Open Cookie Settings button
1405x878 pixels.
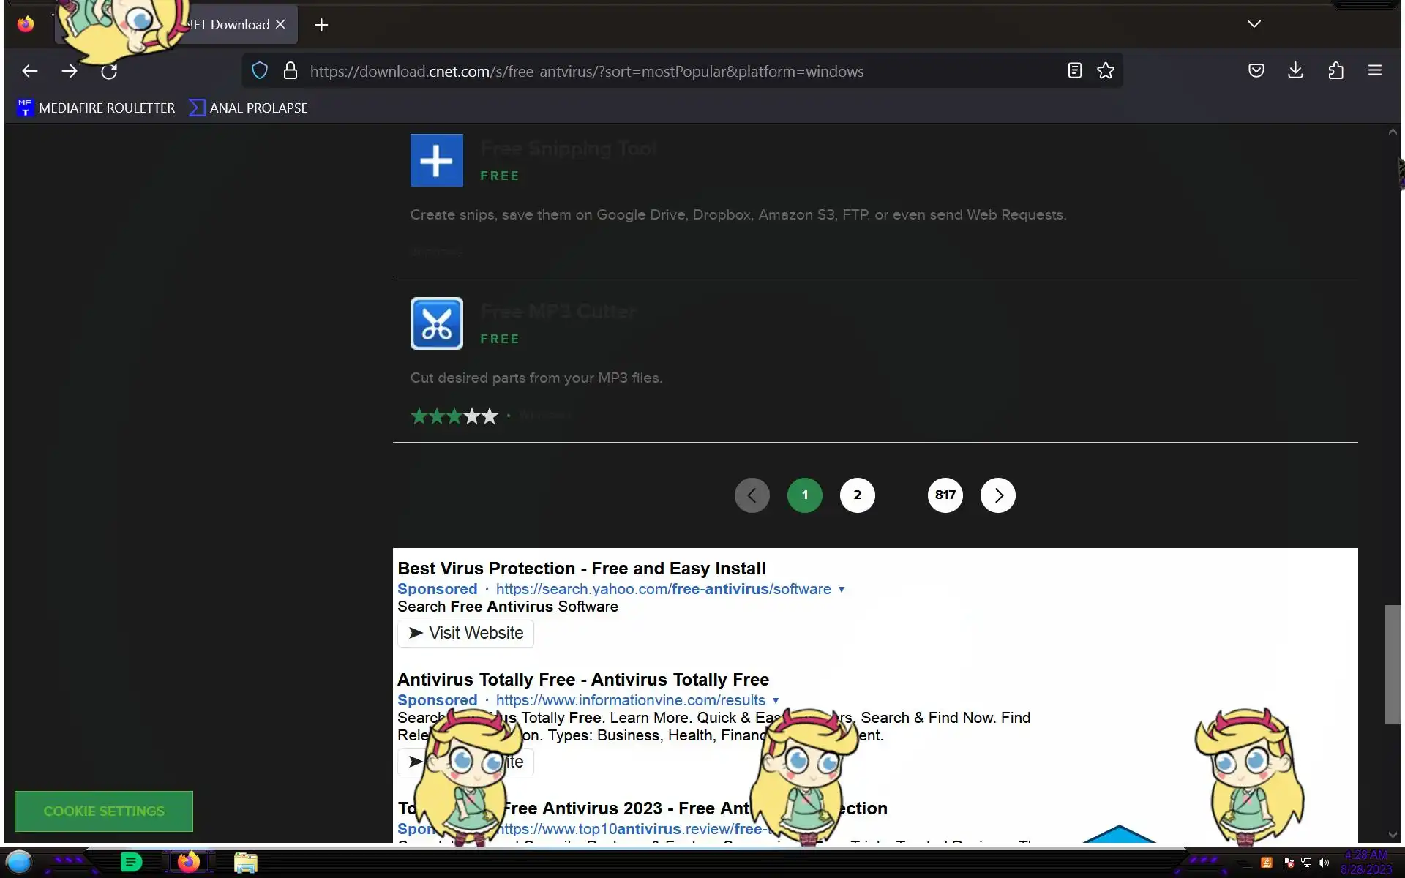pos(104,811)
